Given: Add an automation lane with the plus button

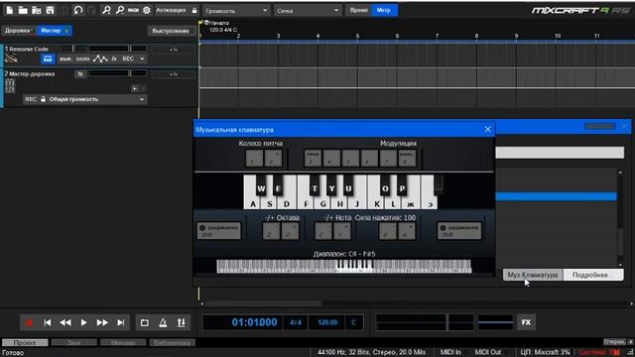Looking at the screenshot, I should (x=135, y=88).
